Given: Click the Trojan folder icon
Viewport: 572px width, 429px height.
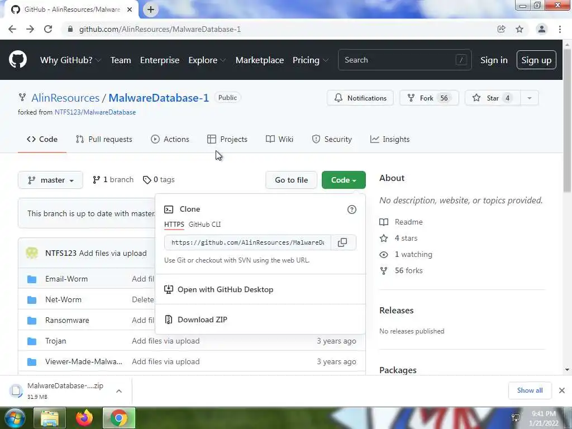Looking at the screenshot, I should click(x=32, y=341).
